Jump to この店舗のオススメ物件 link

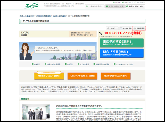124,64
